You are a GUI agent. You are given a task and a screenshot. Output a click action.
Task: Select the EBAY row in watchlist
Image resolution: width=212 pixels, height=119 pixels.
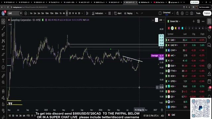(x=186, y=66)
